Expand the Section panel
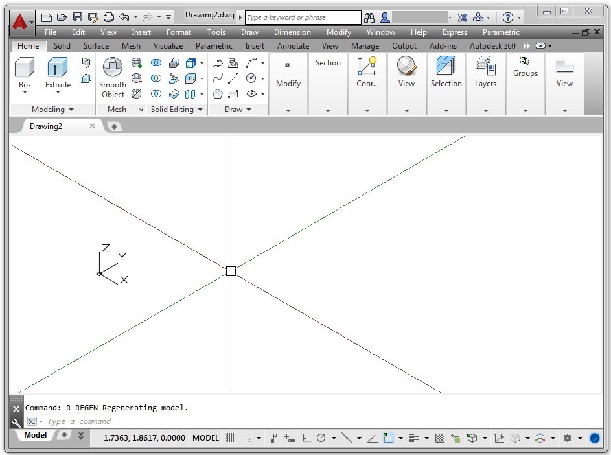This screenshot has height=455, width=611. (x=328, y=111)
